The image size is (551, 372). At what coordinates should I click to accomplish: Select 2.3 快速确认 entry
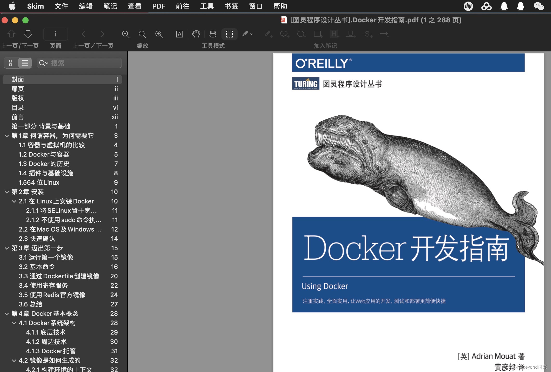point(62,239)
